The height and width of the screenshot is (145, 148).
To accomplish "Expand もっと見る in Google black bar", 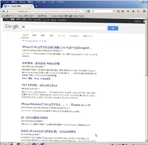I will (x=62, y=20).
